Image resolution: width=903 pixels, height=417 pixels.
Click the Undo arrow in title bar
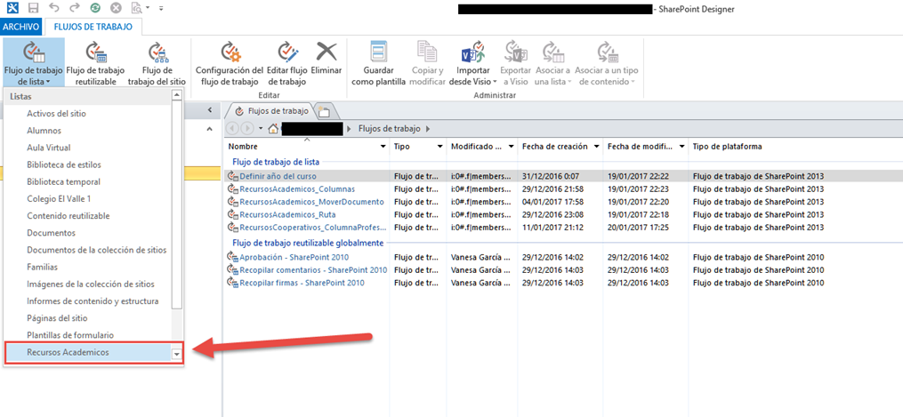[53, 9]
